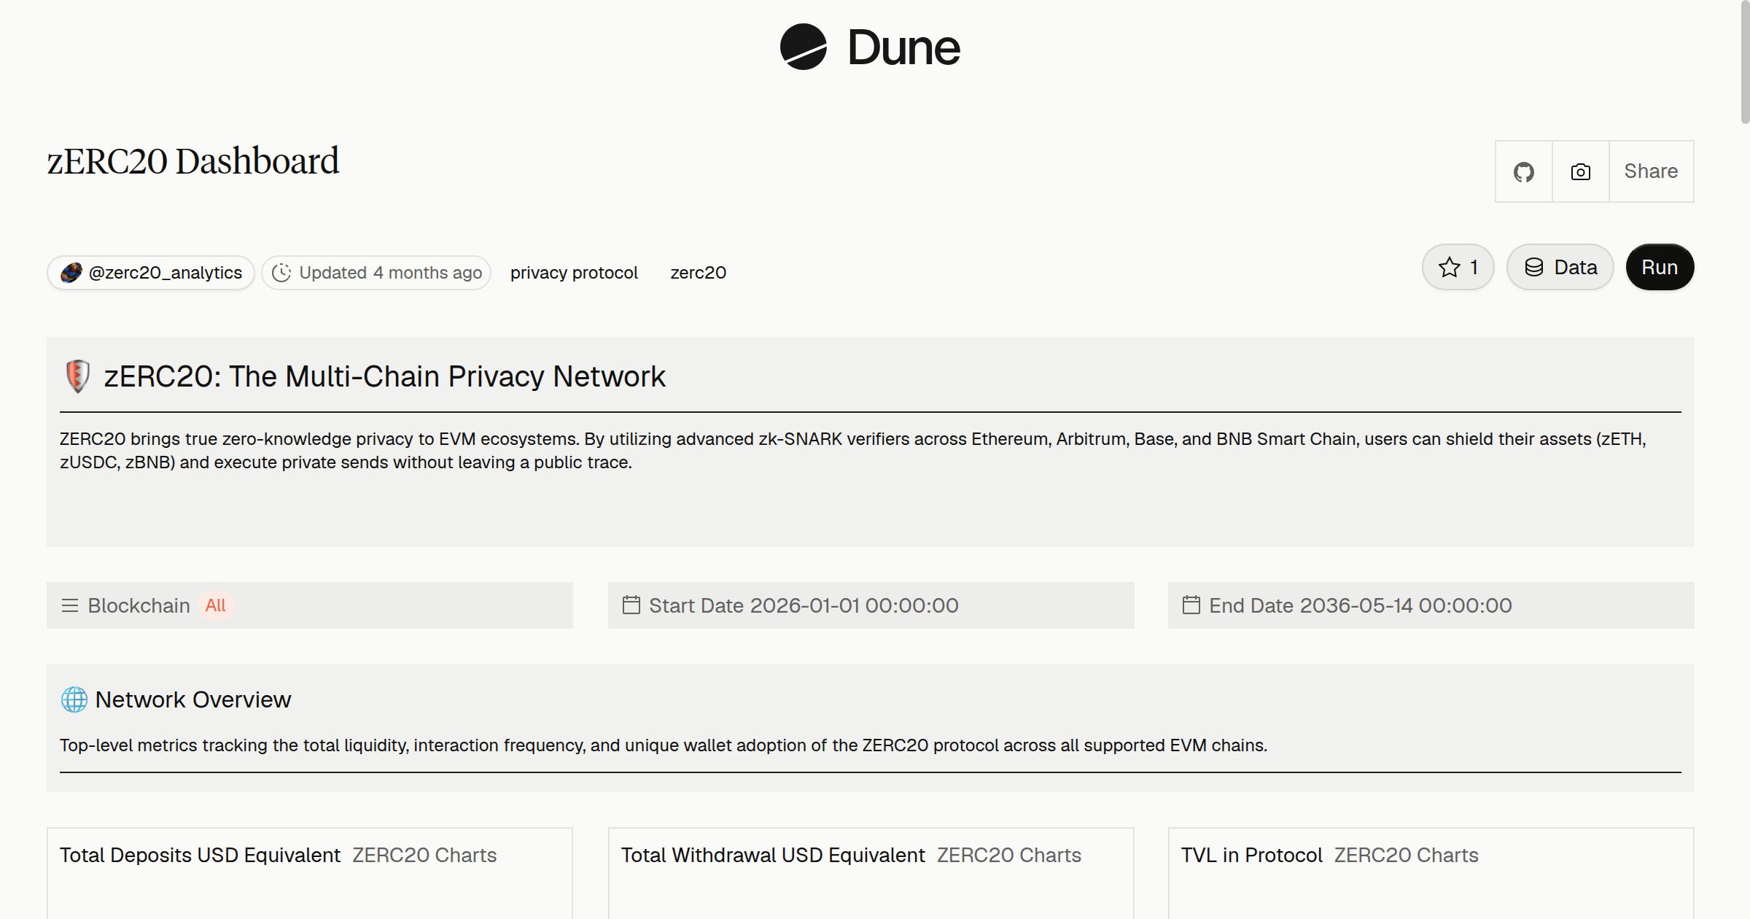Image resolution: width=1750 pixels, height=919 pixels.
Task: Click the End Date field
Action: (1431, 605)
